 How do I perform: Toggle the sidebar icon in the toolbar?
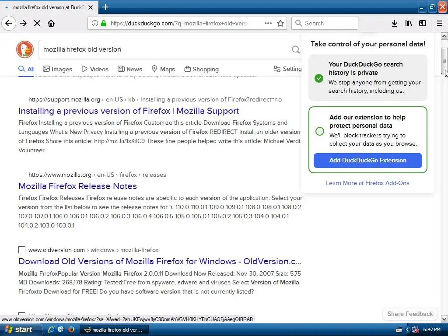tap(423, 23)
